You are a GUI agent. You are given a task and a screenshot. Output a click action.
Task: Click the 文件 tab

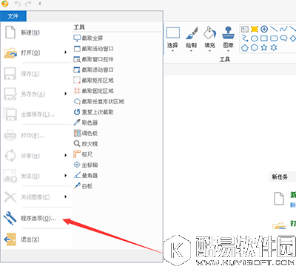pyautogui.click(x=13, y=16)
